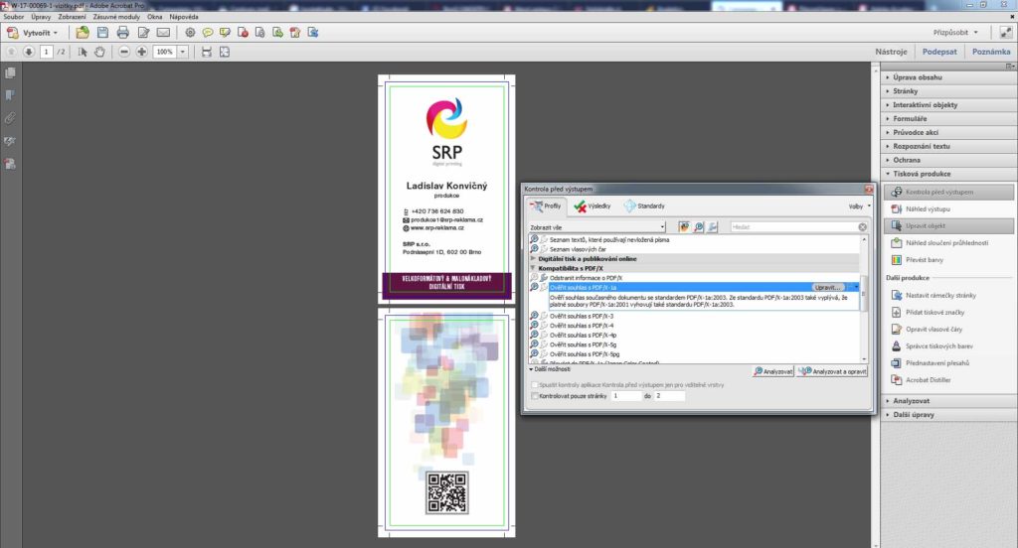The height and width of the screenshot is (548, 1018).
Task: Click the current page number field
Action: tap(46, 52)
